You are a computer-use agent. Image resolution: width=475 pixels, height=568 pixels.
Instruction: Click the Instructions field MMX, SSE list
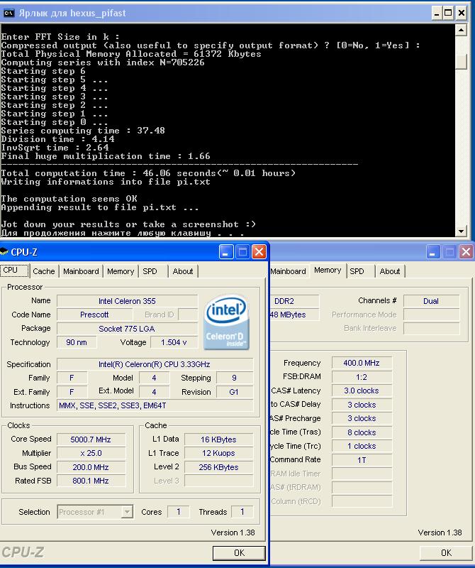tap(155, 405)
